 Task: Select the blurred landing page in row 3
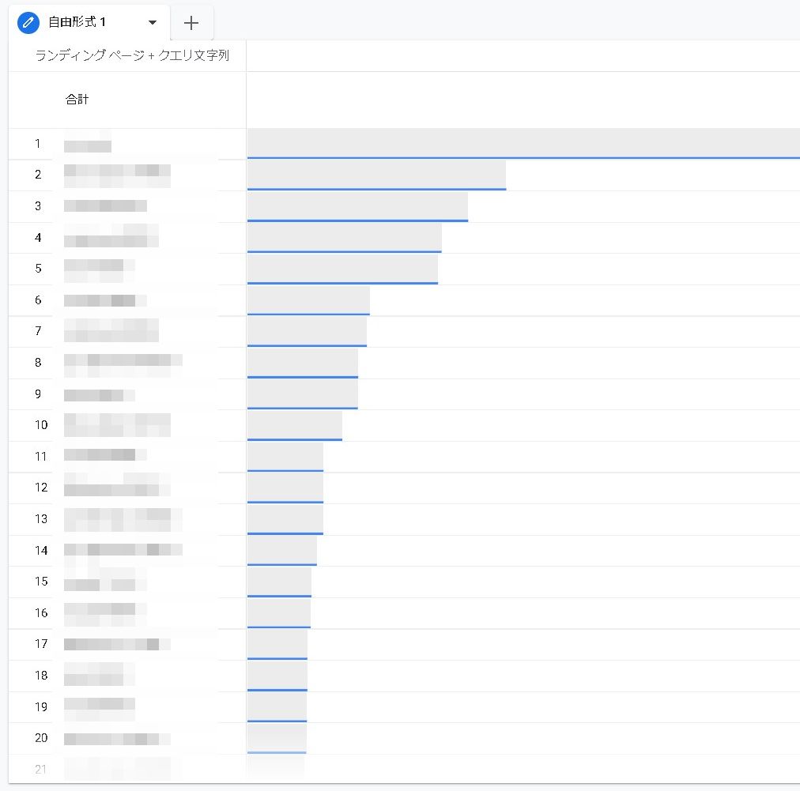tap(105, 206)
